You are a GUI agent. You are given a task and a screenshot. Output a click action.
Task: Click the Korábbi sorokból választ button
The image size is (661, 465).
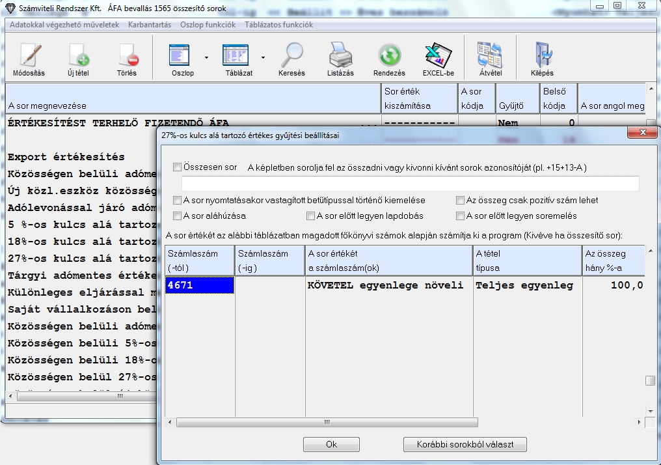coord(465,445)
